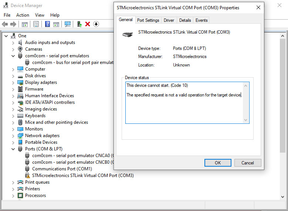Expand the Network adapters node
The image size is (288, 211).
click(x=13, y=136)
